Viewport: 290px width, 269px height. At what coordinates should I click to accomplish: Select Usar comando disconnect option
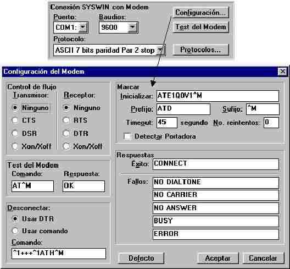point(15,231)
